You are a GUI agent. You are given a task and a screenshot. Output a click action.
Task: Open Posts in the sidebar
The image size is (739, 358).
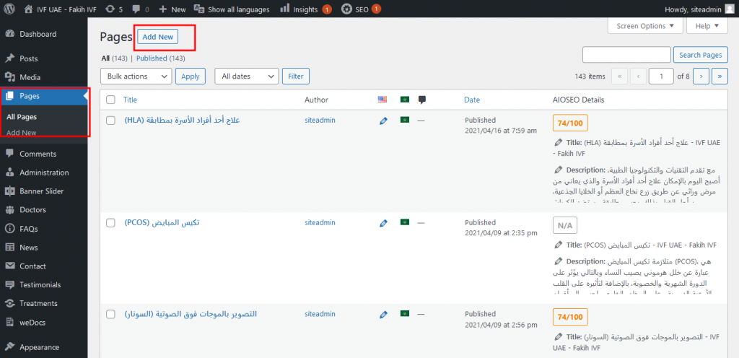(x=28, y=58)
